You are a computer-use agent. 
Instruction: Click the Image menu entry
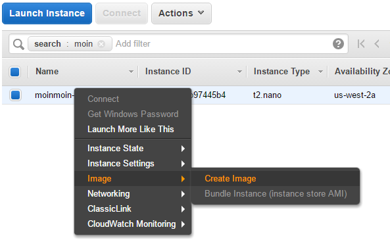click(x=133, y=179)
